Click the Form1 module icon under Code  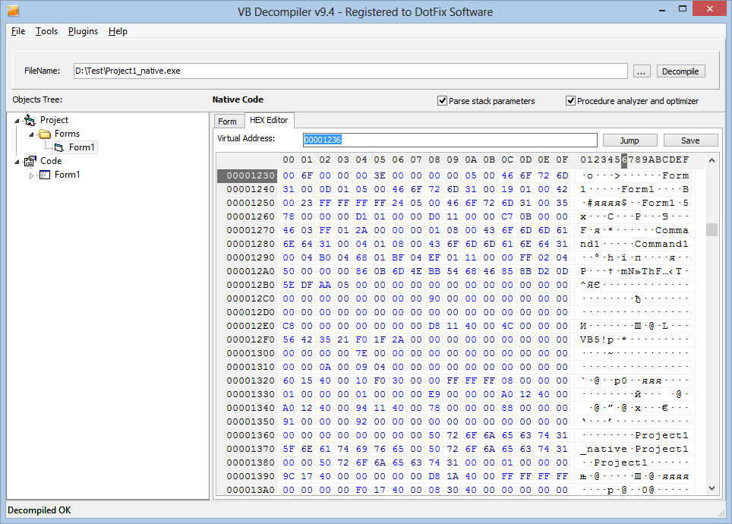[45, 175]
